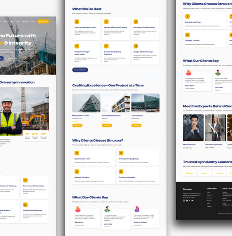This screenshot has width=232, height=236.
Task: Click the Commercial Construction icon on middle page
Action: click(77, 22)
